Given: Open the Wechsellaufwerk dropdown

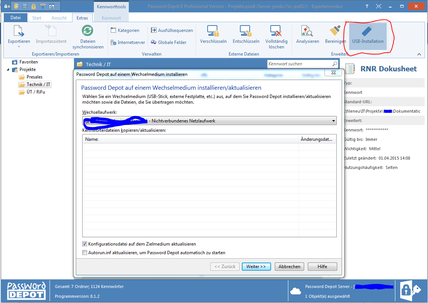Looking at the screenshot, I should tap(333, 121).
